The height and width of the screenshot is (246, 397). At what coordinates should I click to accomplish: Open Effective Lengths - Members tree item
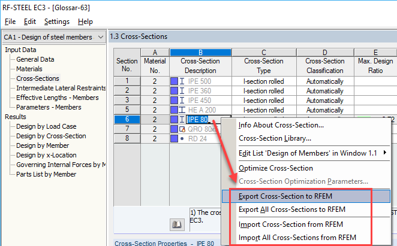57,98
